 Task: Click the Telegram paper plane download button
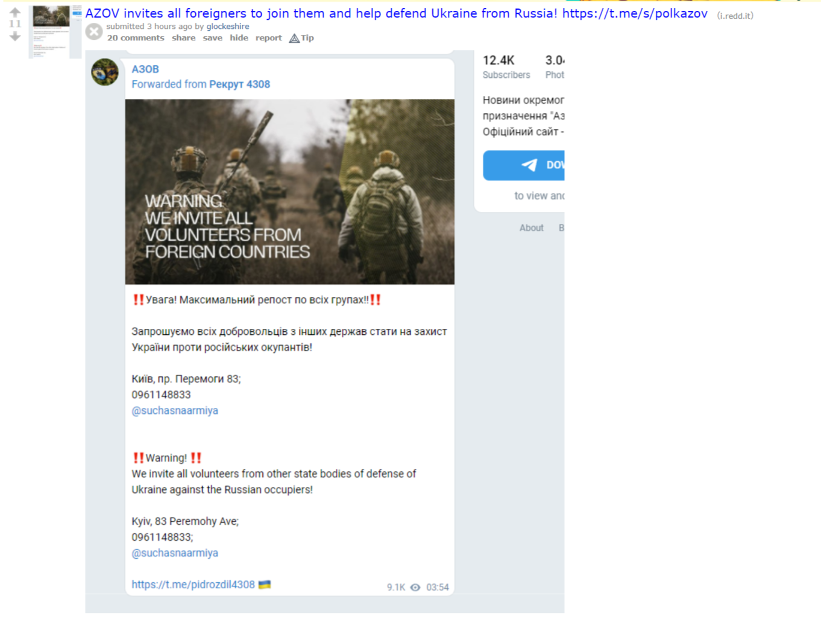coord(524,165)
